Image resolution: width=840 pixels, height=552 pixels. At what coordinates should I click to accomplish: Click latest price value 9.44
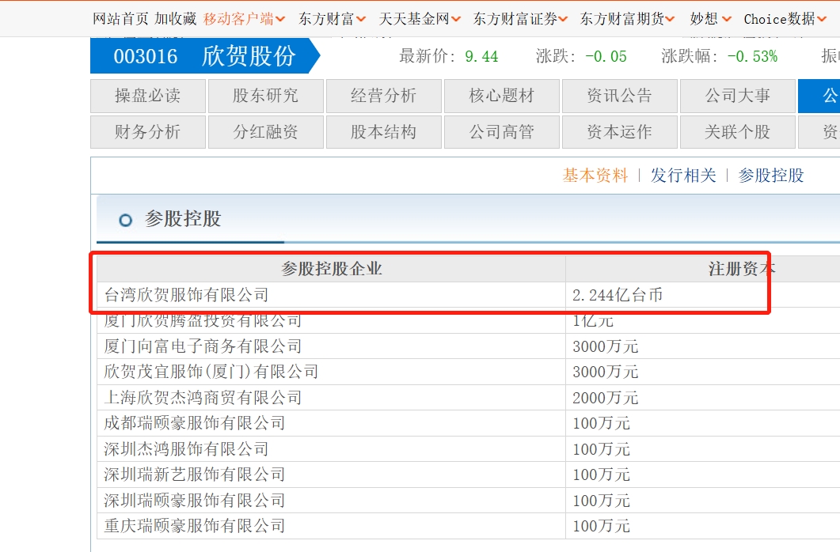pyautogui.click(x=481, y=56)
